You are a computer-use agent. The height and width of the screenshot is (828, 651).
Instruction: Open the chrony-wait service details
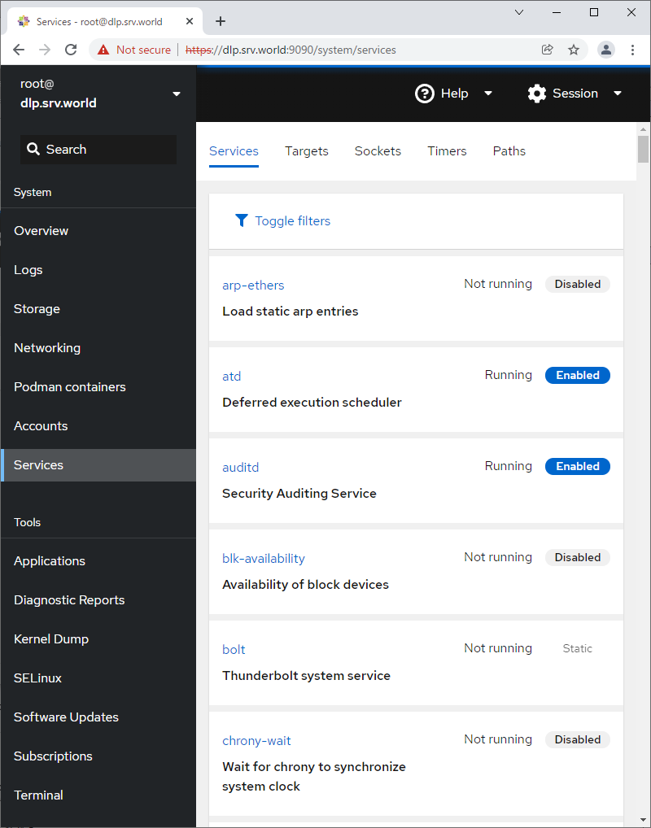click(x=256, y=741)
